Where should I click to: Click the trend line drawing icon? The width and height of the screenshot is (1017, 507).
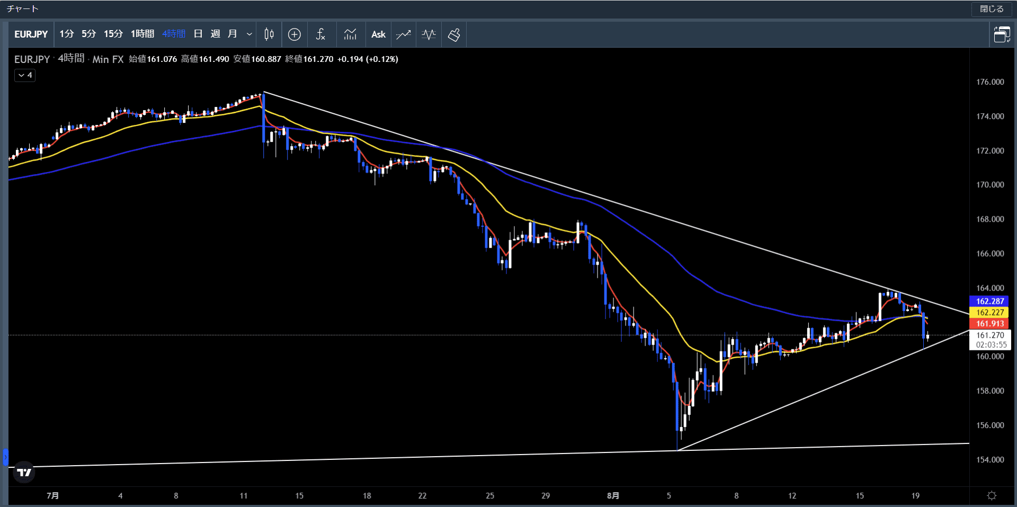coord(404,34)
